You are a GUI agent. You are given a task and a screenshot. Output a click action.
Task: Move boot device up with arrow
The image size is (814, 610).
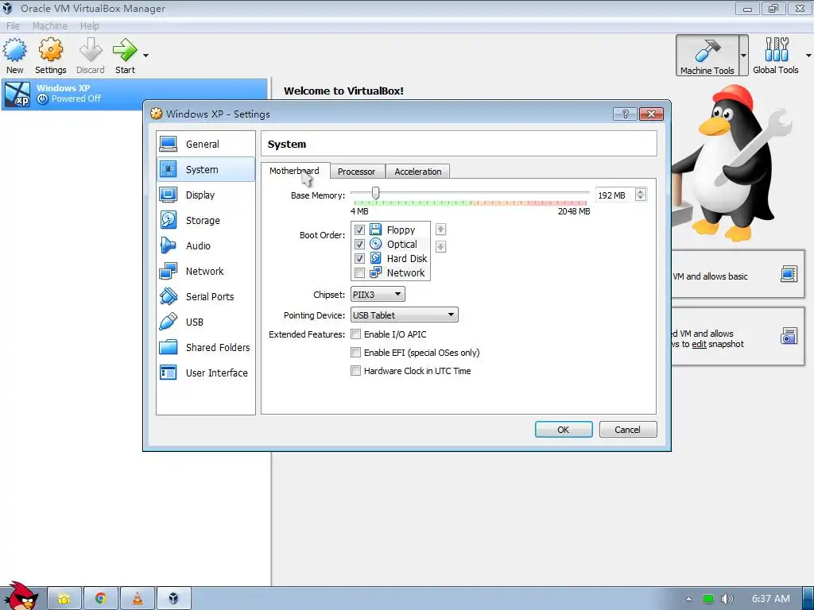tap(440, 230)
